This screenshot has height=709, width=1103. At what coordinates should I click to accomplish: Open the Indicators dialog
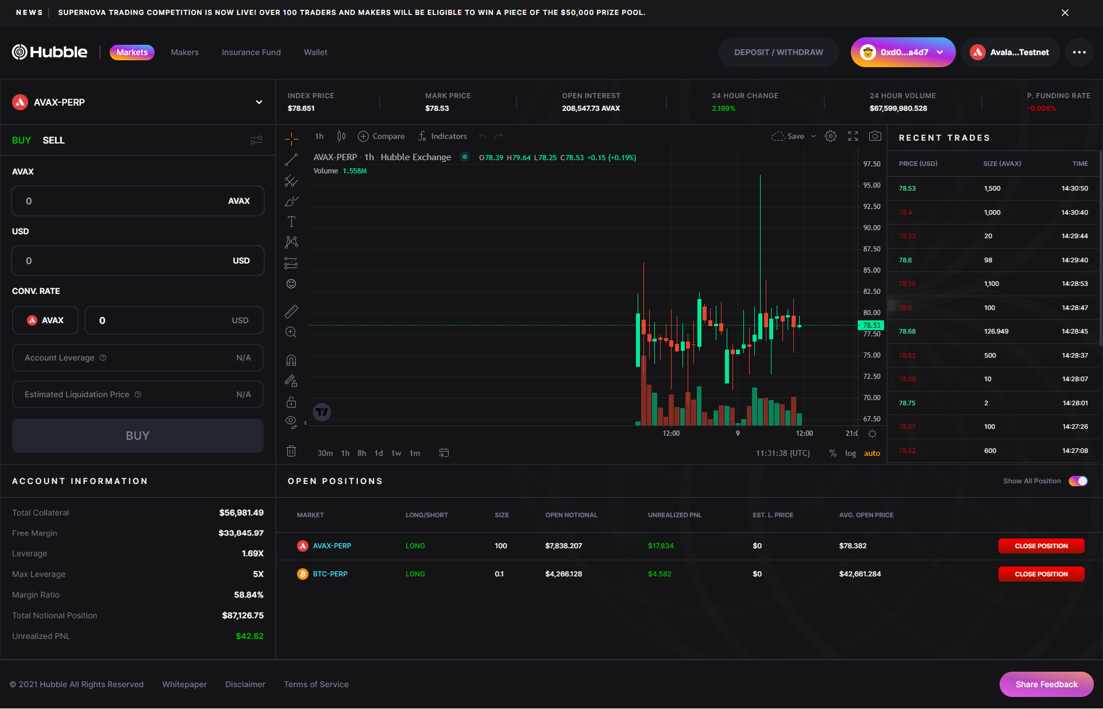click(x=442, y=136)
